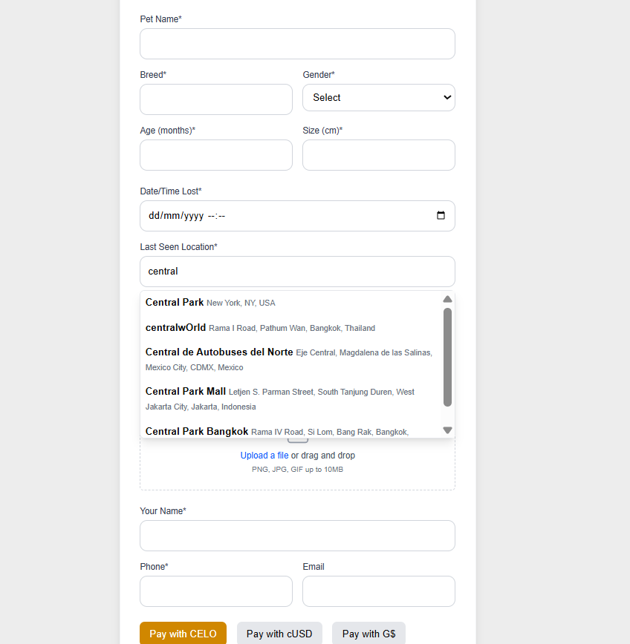Focus the Pet Name field
630x644 pixels.
(297, 44)
